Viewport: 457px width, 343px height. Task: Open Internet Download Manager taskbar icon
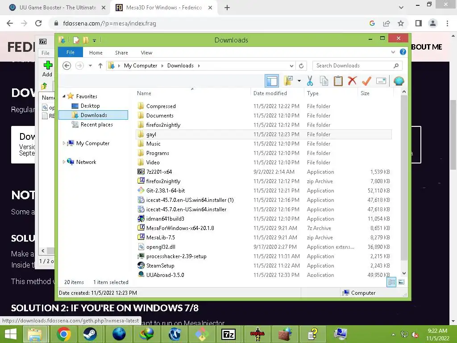(146, 334)
